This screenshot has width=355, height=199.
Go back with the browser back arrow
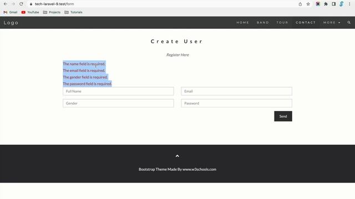point(6,4)
